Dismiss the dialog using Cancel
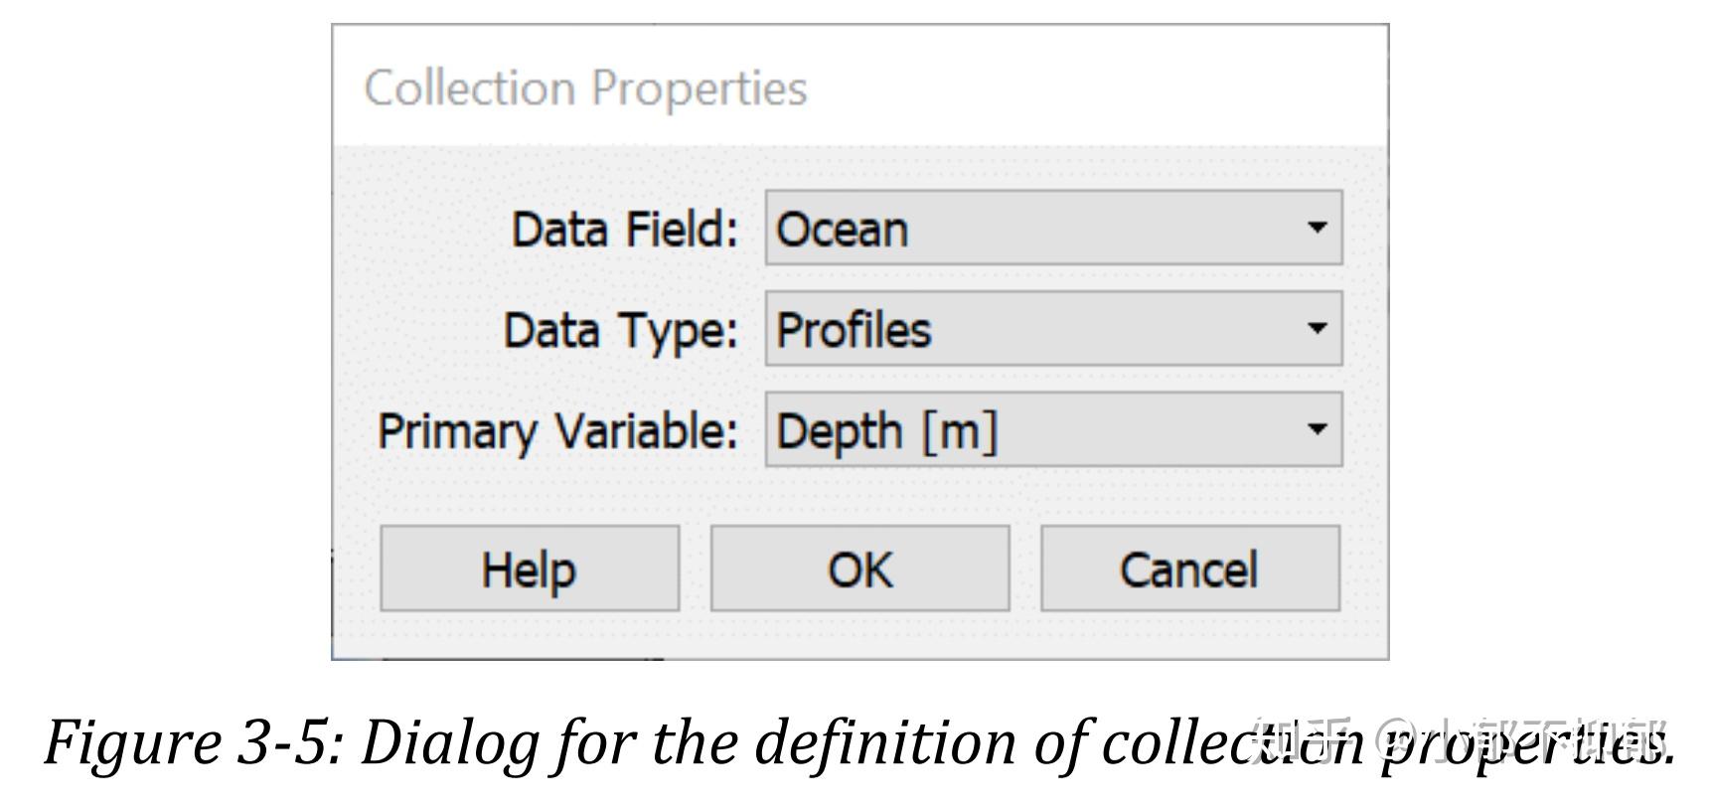This screenshot has height=809, width=1711. [1189, 568]
